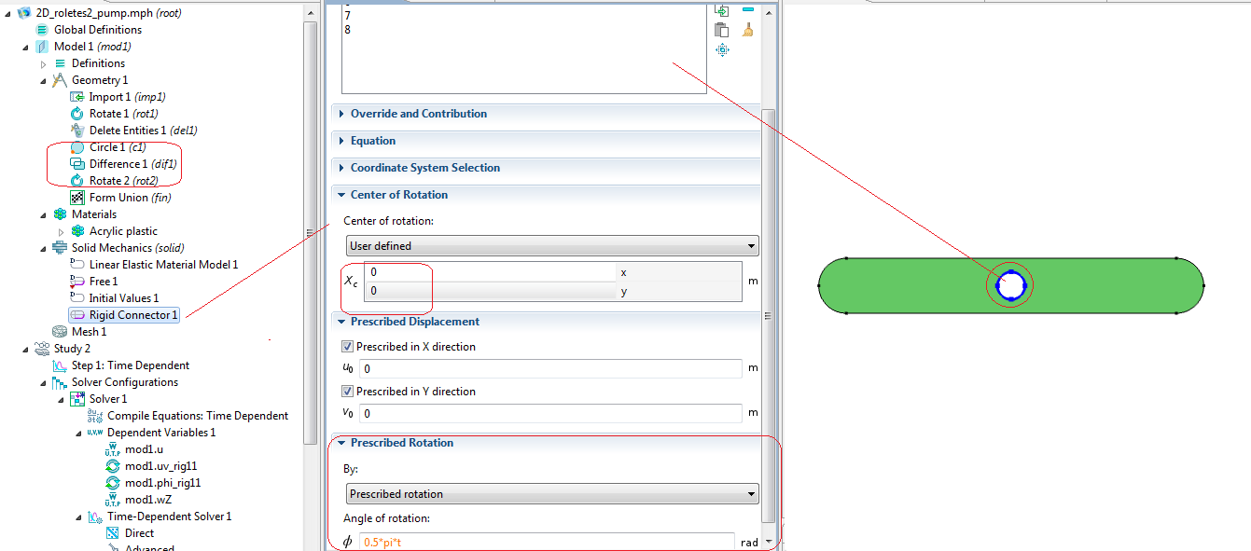Click the Global Definitions node icon
Image resolution: width=1251 pixels, height=551 pixels.
tap(43, 30)
